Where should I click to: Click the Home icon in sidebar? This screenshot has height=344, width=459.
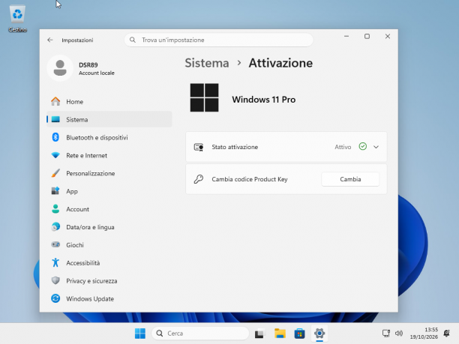[55, 101]
